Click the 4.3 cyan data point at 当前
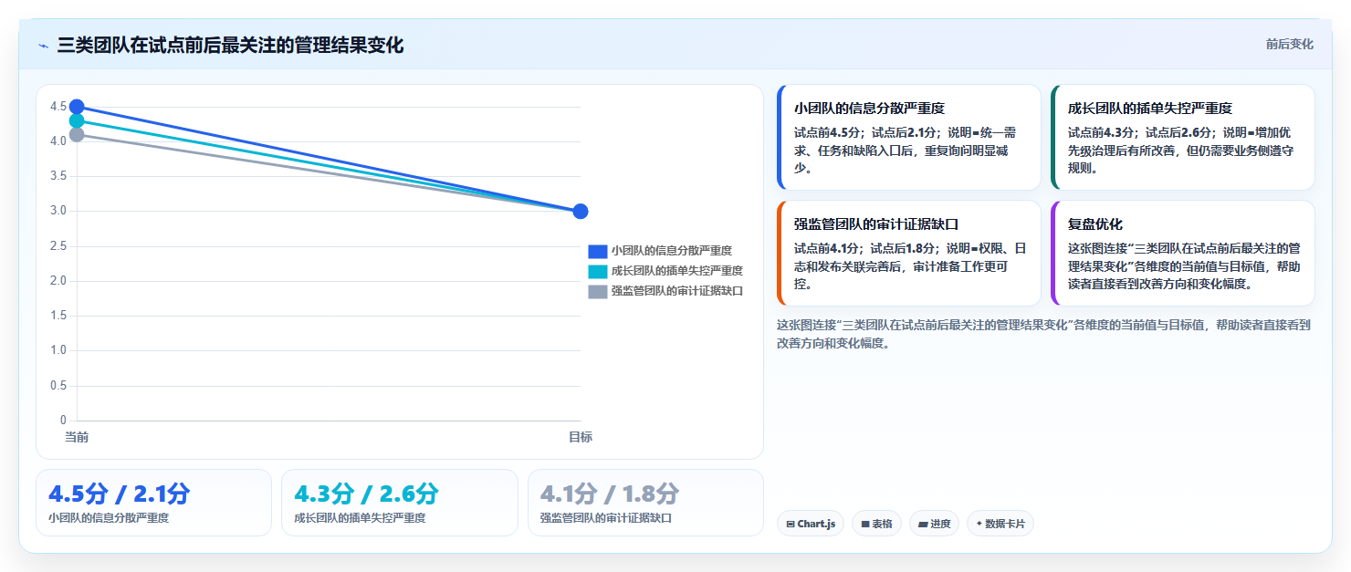Screen dimensions: 1351x572 pyautogui.click(x=77, y=120)
